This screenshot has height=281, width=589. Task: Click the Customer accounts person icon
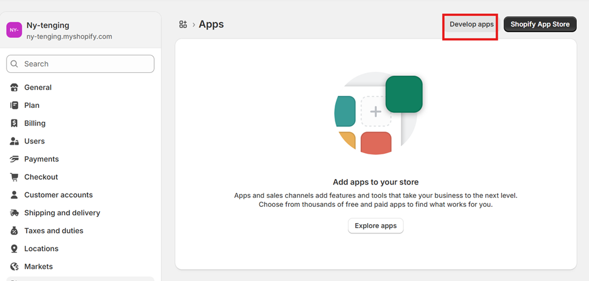click(14, 195)
